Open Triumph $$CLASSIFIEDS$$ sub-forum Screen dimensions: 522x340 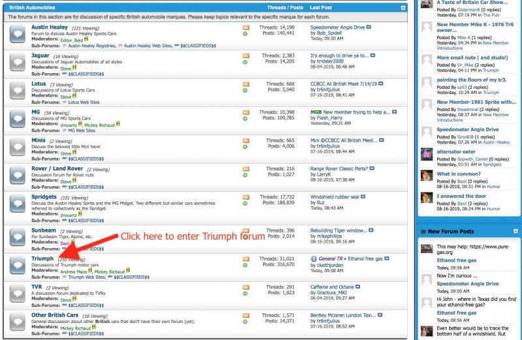tap(132, 277)
